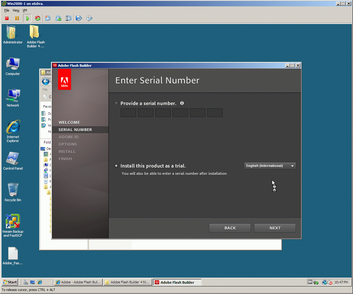Image resolution: width=353 pixels, height=294 pixels.
Task: Click the Revert to Snapshot toolbar icon
Action: [x=58, y=19]
